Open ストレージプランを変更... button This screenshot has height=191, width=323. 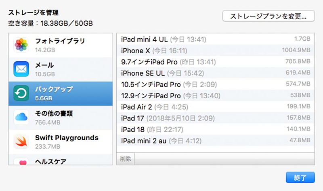pyautogui.click(x=268, y=16)
